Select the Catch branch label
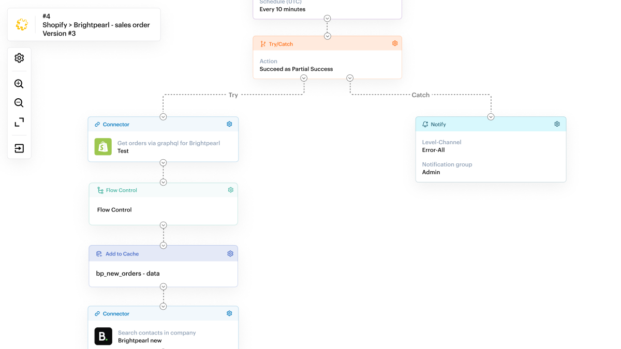Image resolution: width=621 pixels, height=349 pixels. 420,95
